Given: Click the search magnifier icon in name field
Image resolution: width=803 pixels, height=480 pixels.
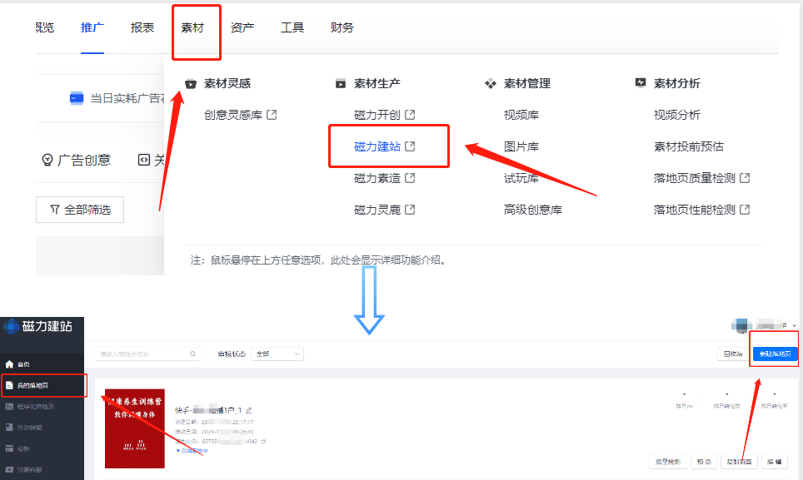Looking at the screenshot, I should pyautogui.click(x=192, y=354).
